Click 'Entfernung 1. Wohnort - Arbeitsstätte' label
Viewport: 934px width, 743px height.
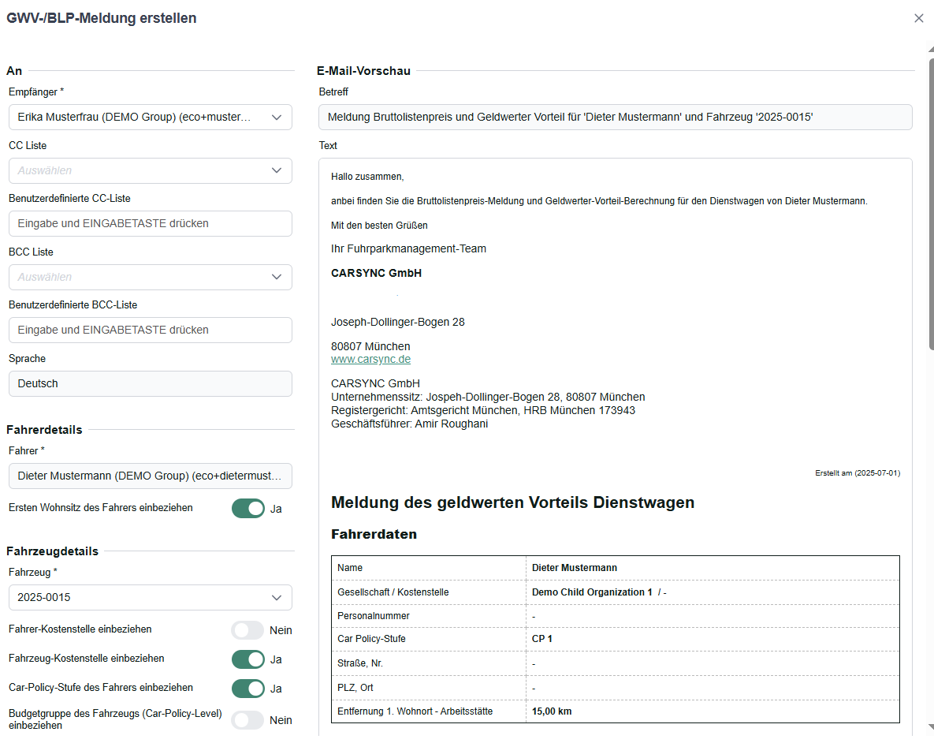click(415, 711)
